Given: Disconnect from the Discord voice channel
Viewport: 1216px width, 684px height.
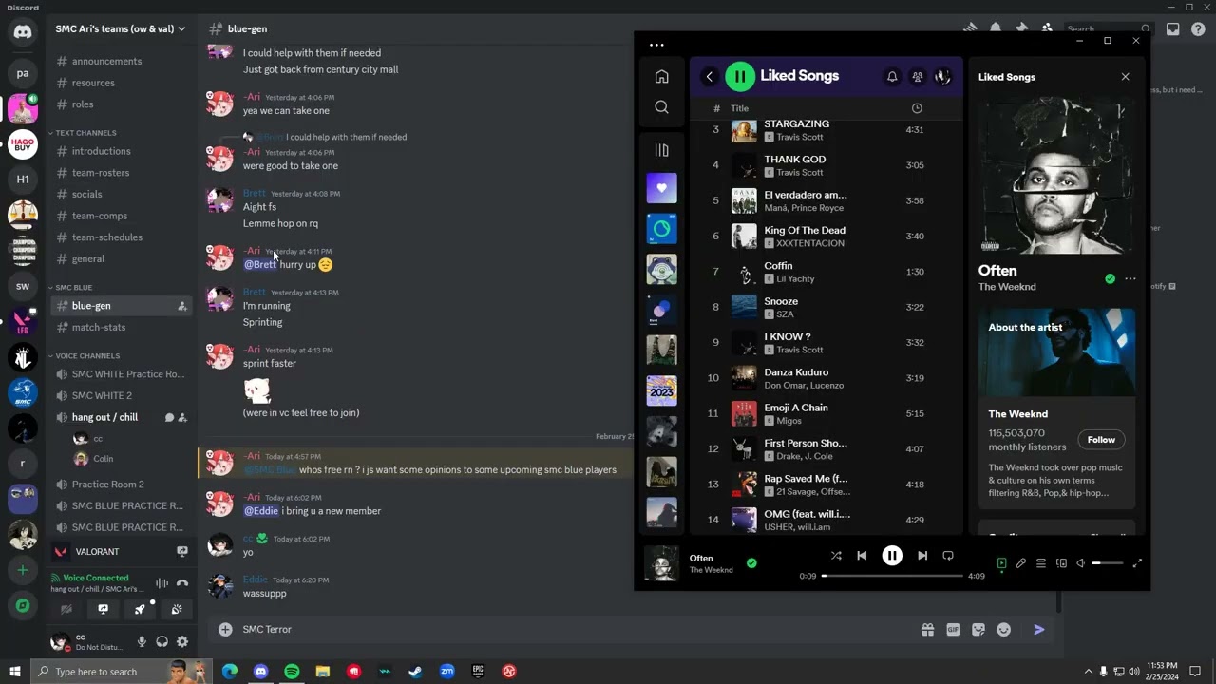Looking at the screenshot, I should [x=182, y=582].
